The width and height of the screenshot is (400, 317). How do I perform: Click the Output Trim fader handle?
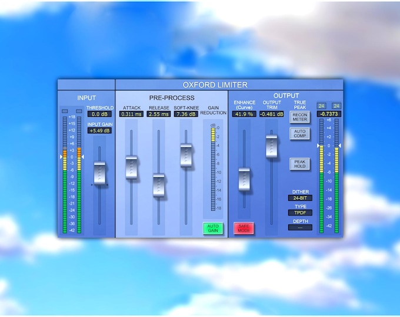click(271, 146)
